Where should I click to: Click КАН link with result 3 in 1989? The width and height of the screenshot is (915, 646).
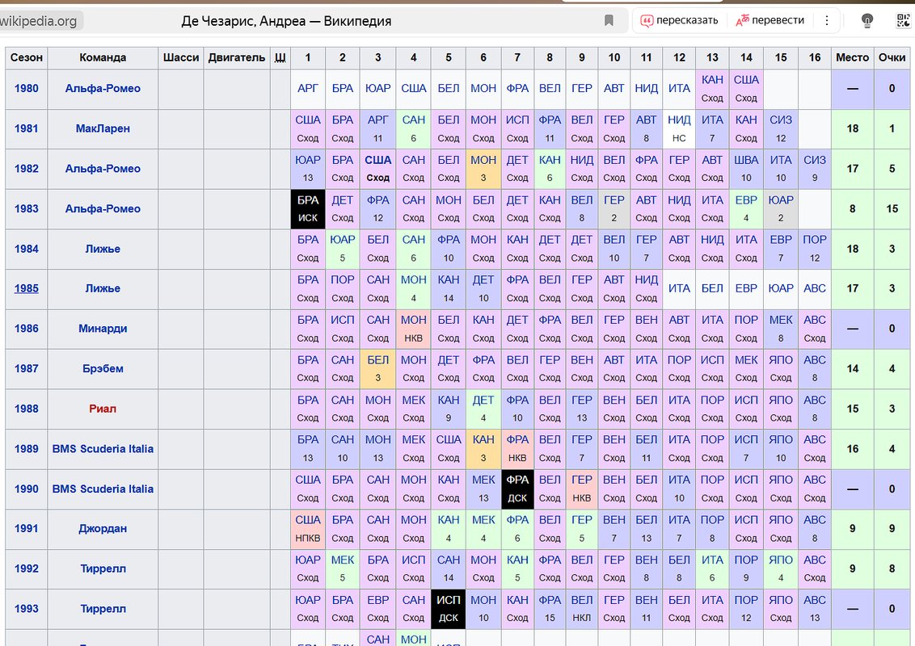[x=483, y=439]
